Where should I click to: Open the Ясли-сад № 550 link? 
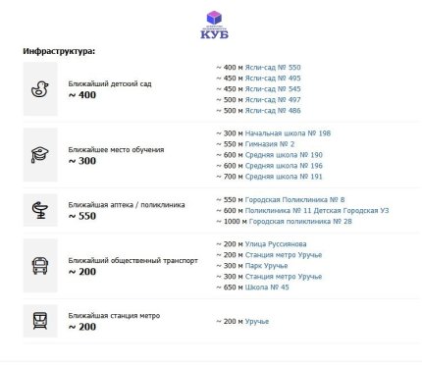tap(273, 68)
